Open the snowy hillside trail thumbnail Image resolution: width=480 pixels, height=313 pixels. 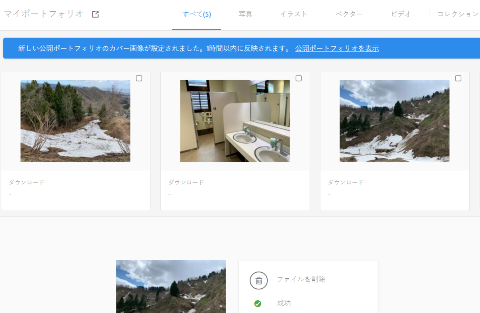pos(76,121)
